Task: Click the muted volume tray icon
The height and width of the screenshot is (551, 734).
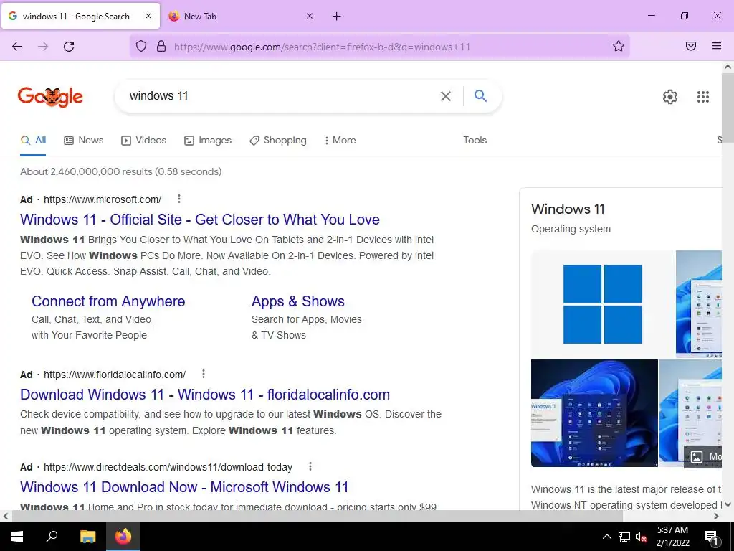Action: click(x=641, y=537)
